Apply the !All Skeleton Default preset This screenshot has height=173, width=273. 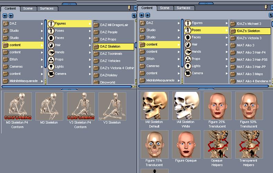point(154,105)
